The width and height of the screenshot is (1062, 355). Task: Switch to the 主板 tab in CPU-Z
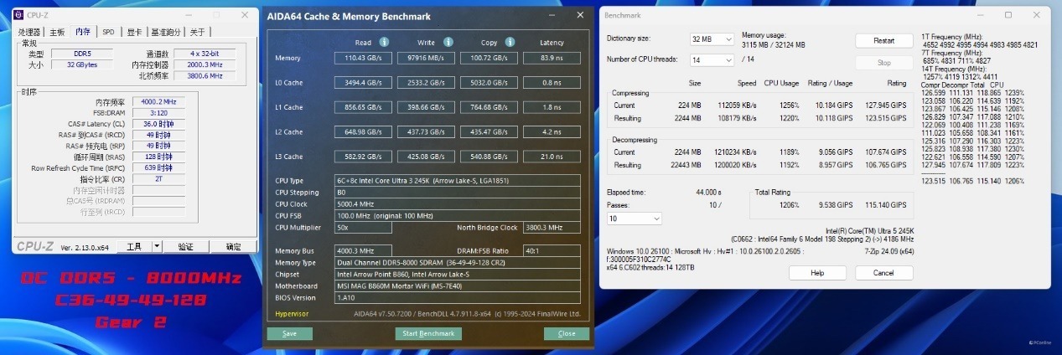coord(57,32)
